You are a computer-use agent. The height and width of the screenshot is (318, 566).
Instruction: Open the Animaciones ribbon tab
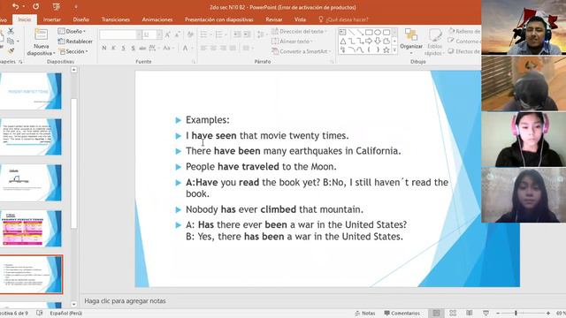pos(157,19)
